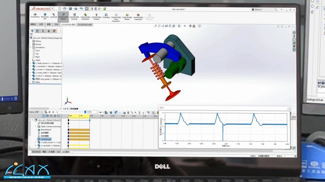Expand the Annotations folder
325x182 pixels.
[x=30, y=47]
